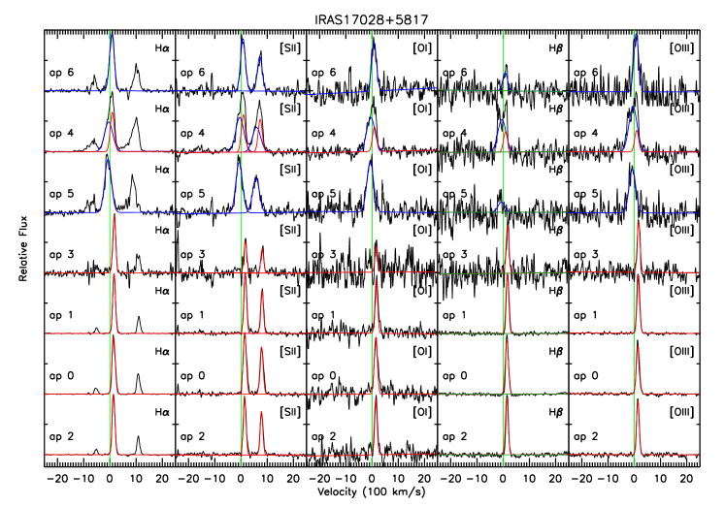Click the [OI] label in the ap 6 panel

(422, 48)
